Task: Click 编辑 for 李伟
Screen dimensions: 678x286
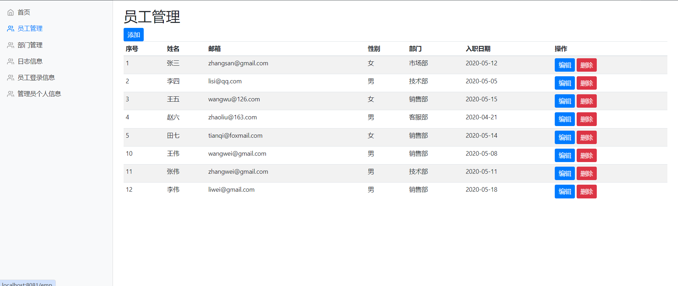Action: [x=565, y=191]
